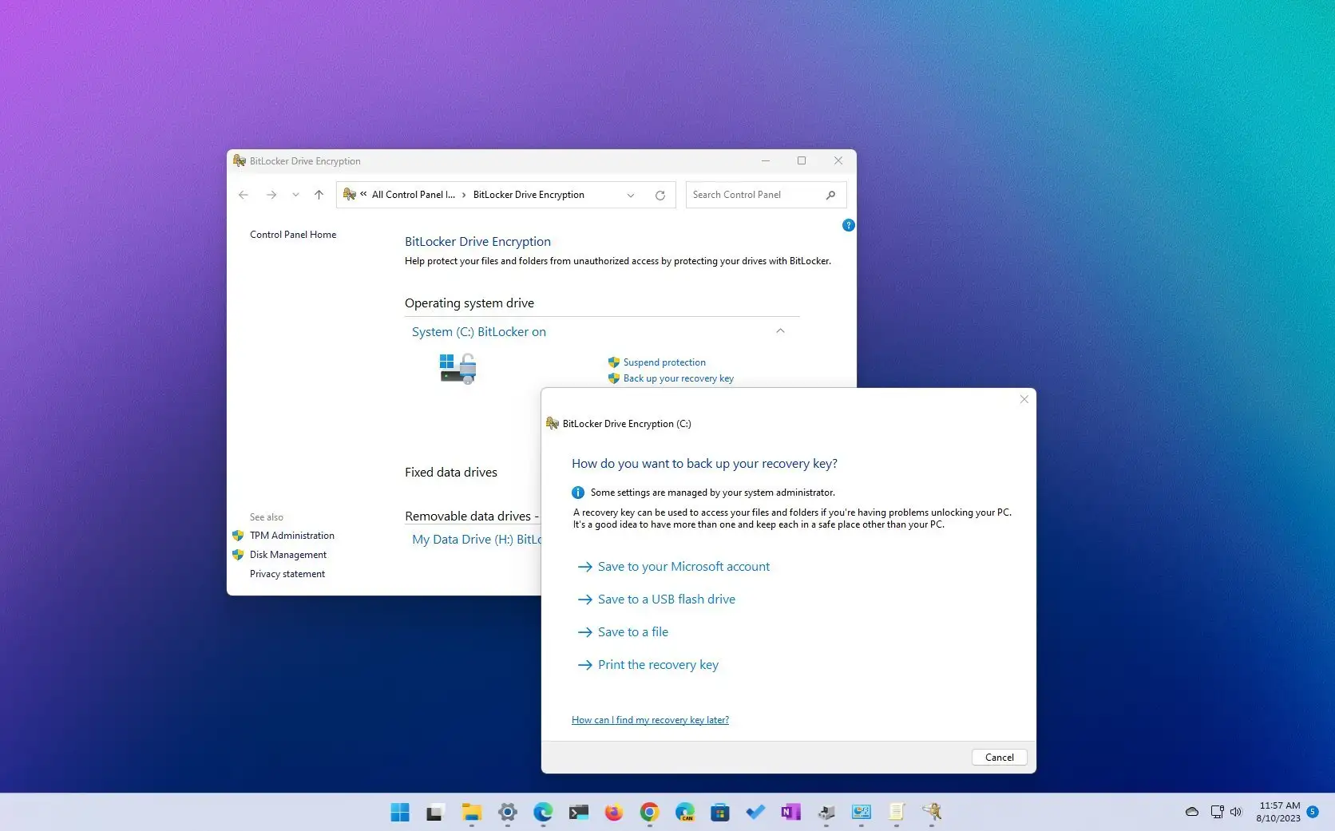Screen dimensions: 1335x831
Task: Cancel the recovery key backup dialog
Action: click(1000, 758)
